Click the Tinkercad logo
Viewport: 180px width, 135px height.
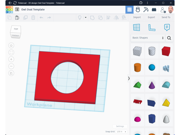coord(9,9)
